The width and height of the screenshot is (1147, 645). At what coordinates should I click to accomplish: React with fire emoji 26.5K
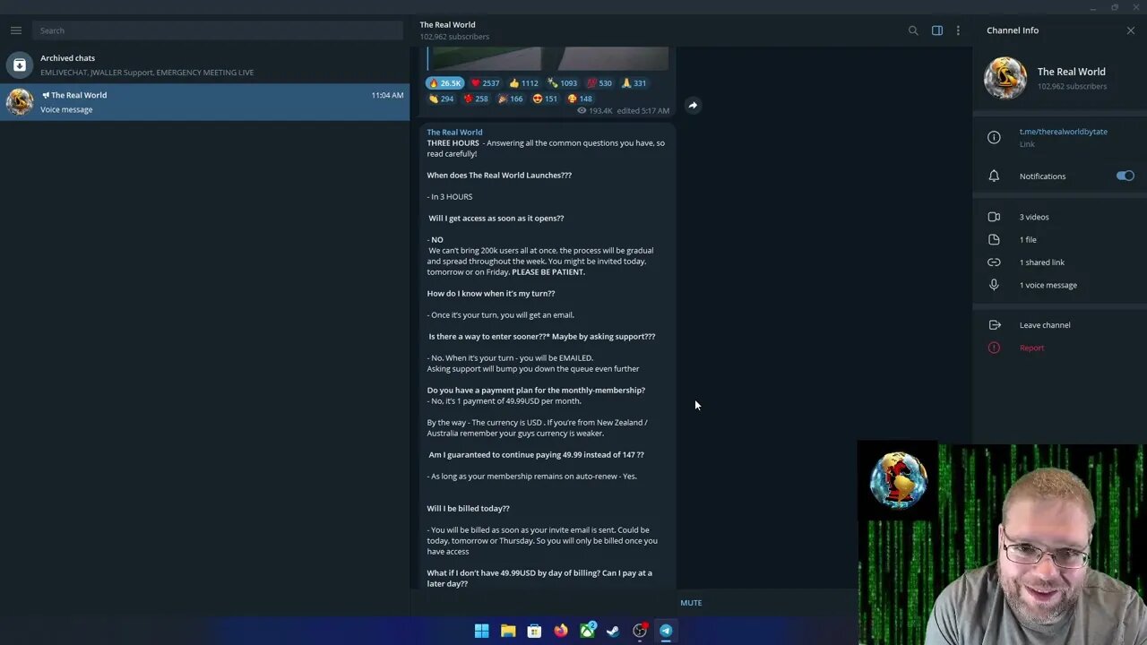click(x=444, y=83)
